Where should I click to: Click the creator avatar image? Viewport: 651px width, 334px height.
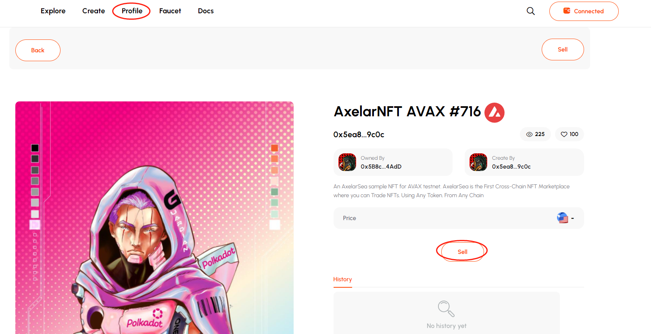pos(478,162)
